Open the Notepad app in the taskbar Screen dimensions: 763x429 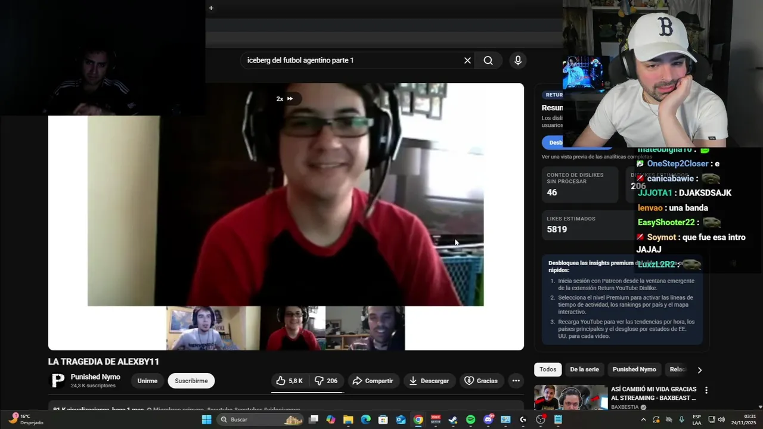point(558,419)
